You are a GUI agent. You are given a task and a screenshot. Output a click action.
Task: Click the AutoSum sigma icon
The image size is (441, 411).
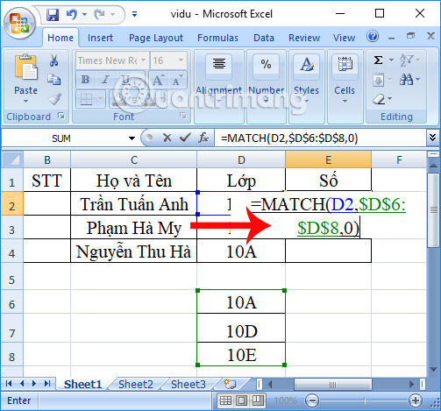tap(379, 60)
